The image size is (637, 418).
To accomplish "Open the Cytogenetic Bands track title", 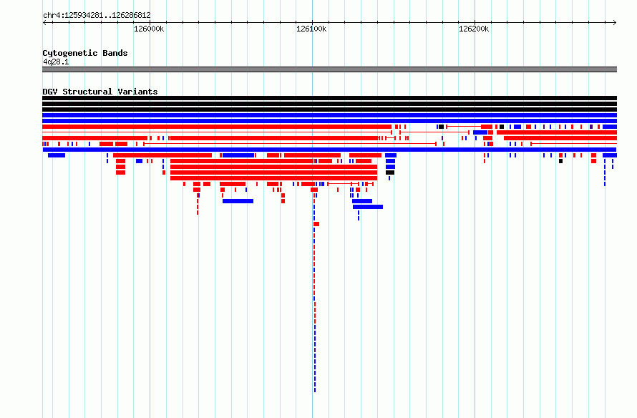I will coord(85,53).
